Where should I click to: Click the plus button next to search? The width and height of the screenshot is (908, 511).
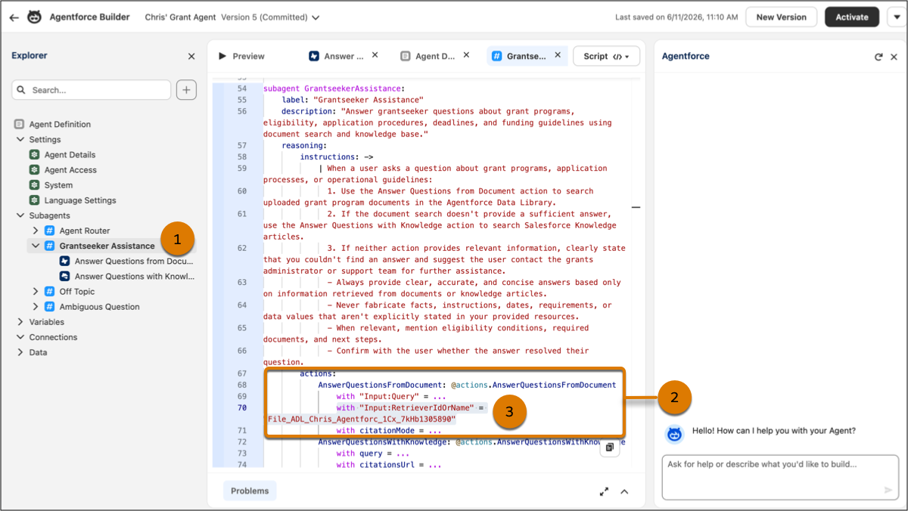tap(186, 90)
